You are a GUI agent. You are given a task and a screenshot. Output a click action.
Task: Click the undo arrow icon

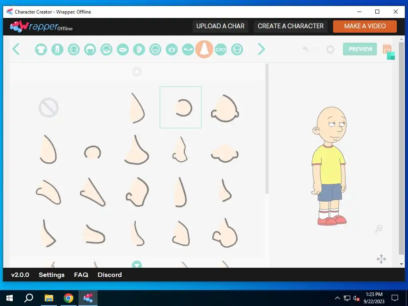coord(306,49)
